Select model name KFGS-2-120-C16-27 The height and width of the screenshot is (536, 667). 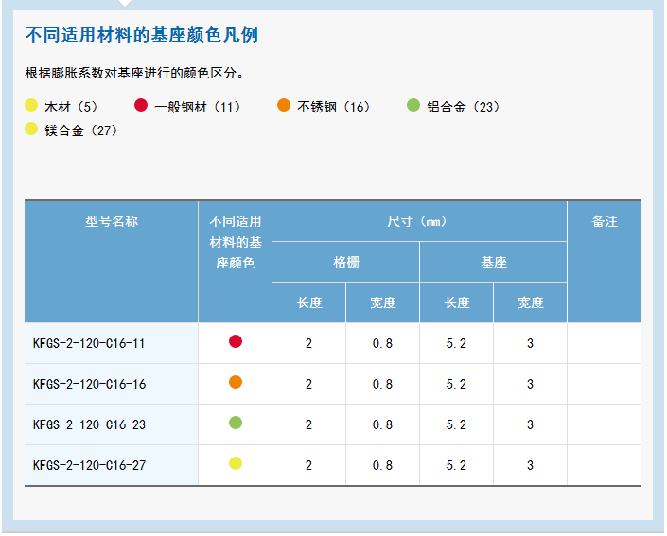click(89, 465)
